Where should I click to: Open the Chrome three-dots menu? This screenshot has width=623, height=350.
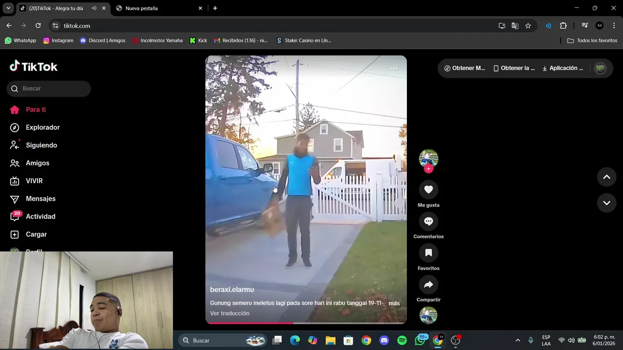614,26
